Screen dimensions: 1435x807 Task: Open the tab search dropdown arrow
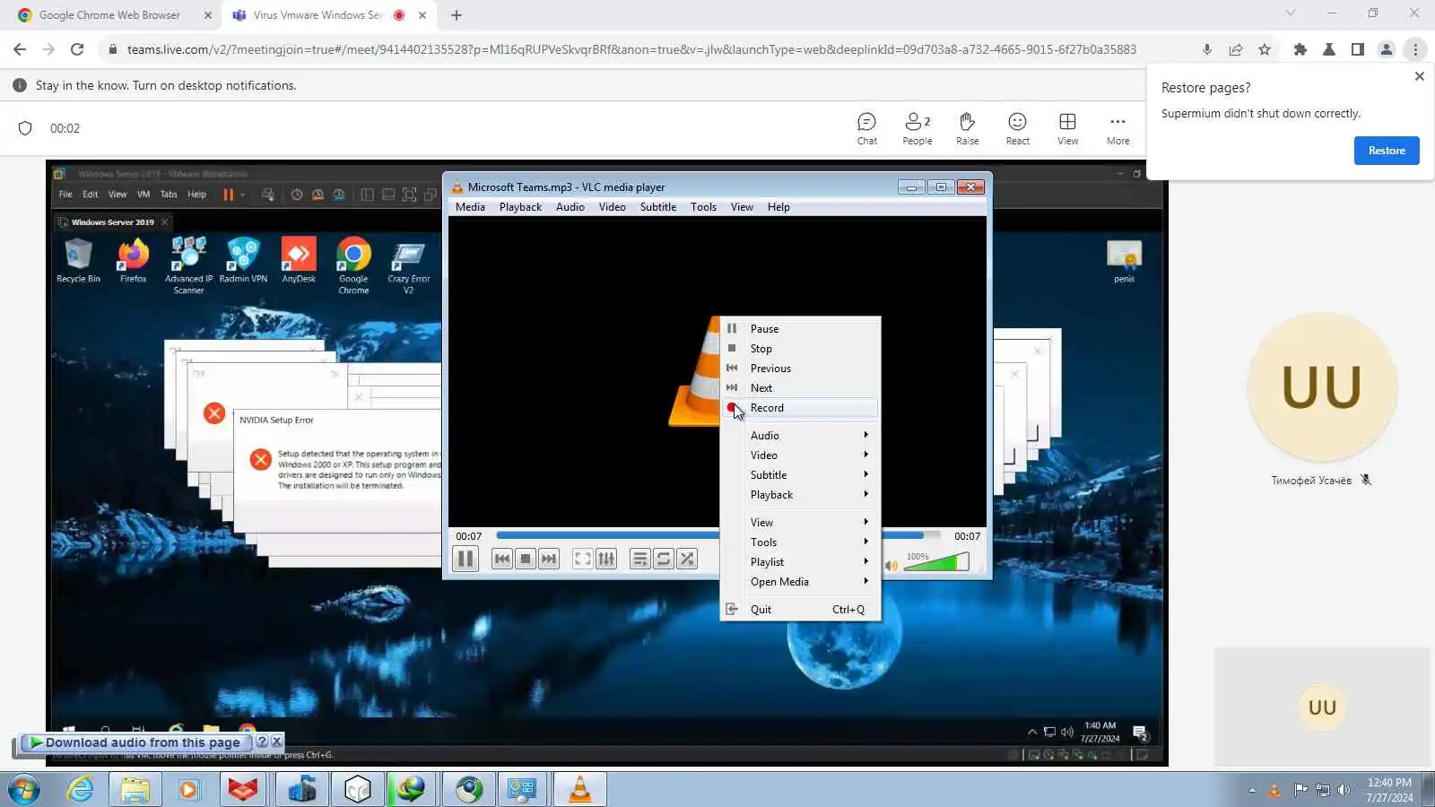[1290, 13]
